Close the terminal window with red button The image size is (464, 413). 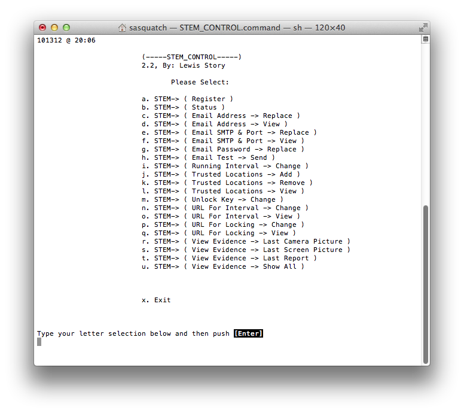[x=42, y=28]
